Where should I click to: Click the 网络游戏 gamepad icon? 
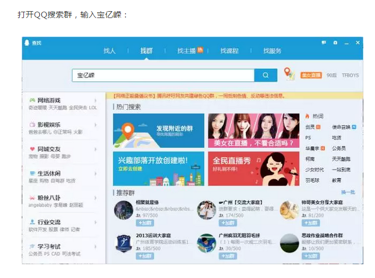click(32, 100)
